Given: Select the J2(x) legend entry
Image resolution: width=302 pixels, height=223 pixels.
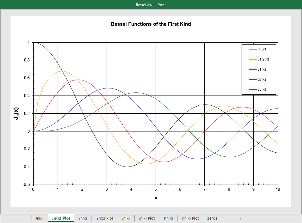Looking at the screenshot, I should tap(261, 79).
